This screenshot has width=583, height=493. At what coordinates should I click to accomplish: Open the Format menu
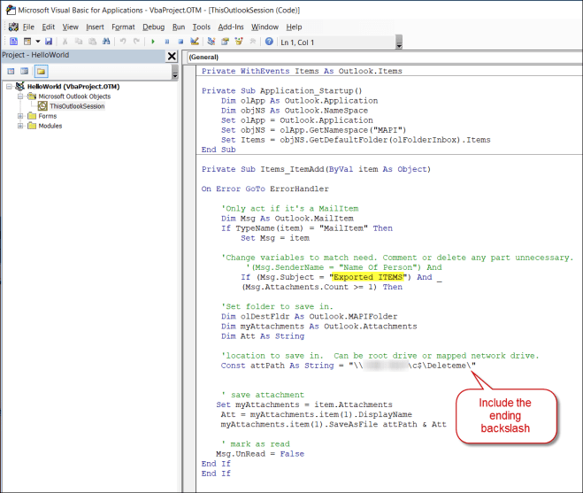(123, 27)
